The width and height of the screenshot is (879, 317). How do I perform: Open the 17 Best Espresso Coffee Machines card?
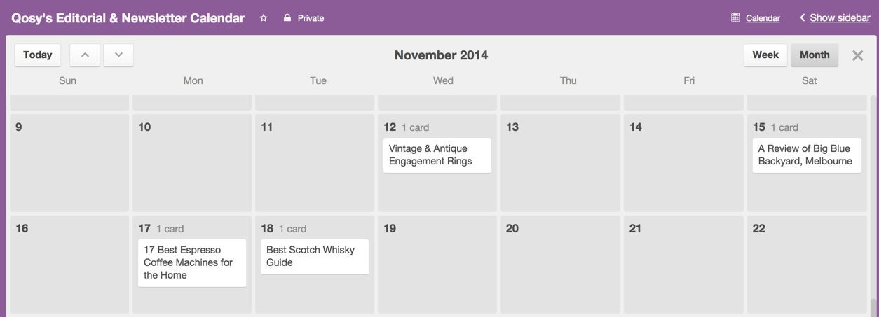[192, 262]
